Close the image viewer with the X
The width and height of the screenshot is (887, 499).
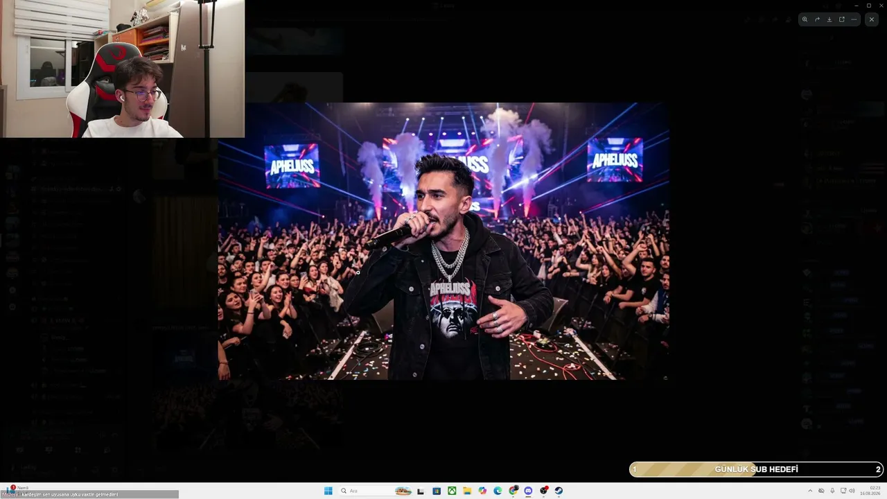tap(872, 19)
